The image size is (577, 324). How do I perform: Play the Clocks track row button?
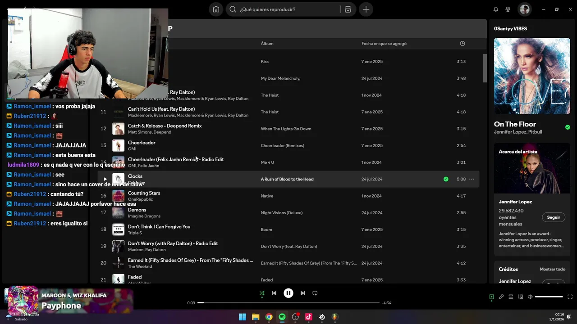pyautogui.click(x=105, y=179)
